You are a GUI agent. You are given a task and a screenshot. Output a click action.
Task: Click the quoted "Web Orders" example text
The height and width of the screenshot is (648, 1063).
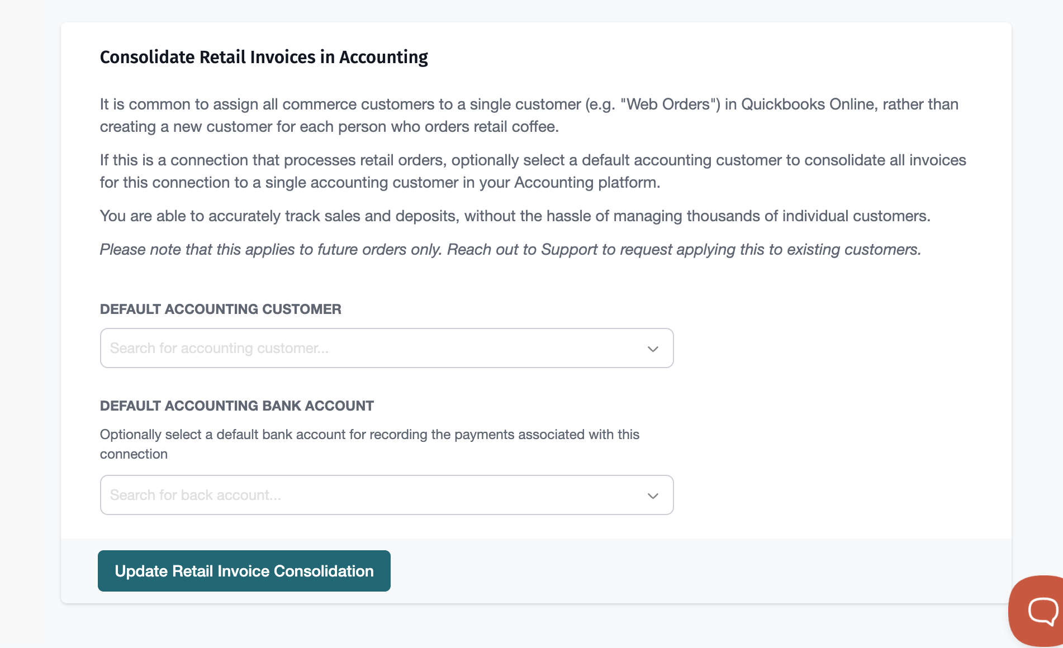pos(670,104)
